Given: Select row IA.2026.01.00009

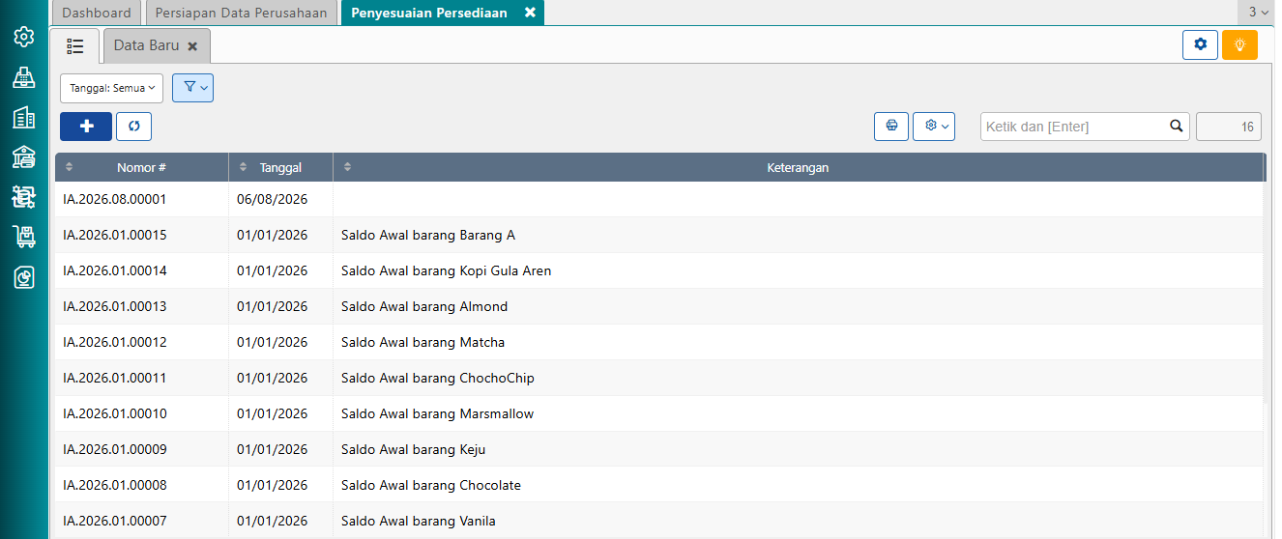Looking at the screenshot, I should 658,449.
